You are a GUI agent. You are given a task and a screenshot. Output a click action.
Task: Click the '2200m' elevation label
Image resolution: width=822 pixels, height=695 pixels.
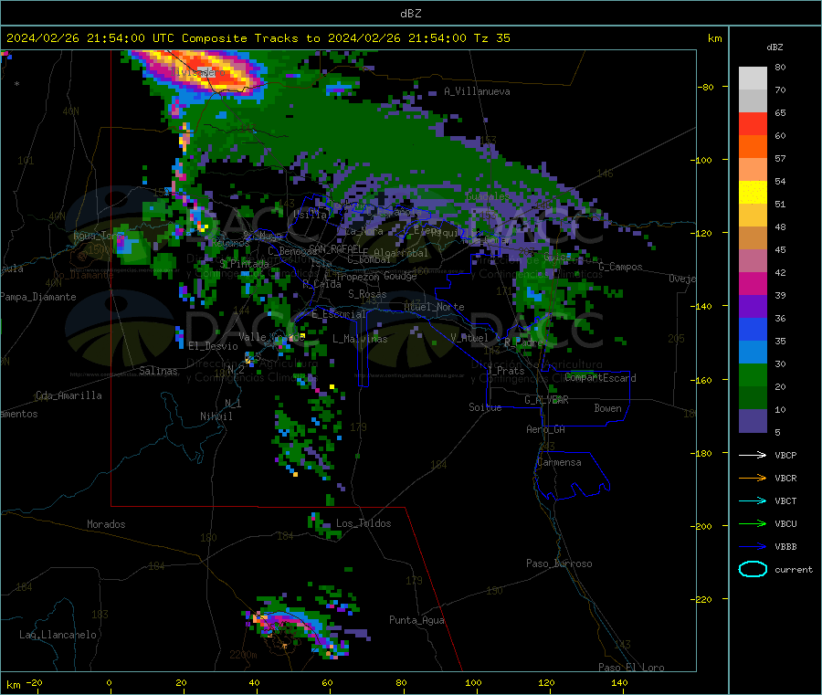(x=243, y=655)
